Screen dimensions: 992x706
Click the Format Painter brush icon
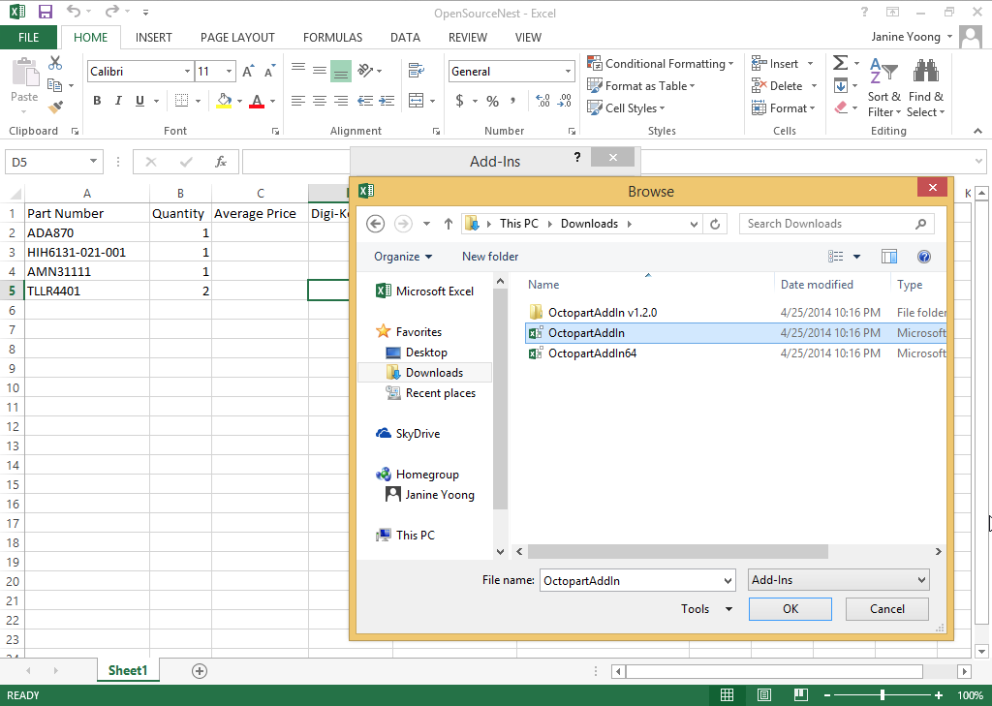click(x=55, y=107)
